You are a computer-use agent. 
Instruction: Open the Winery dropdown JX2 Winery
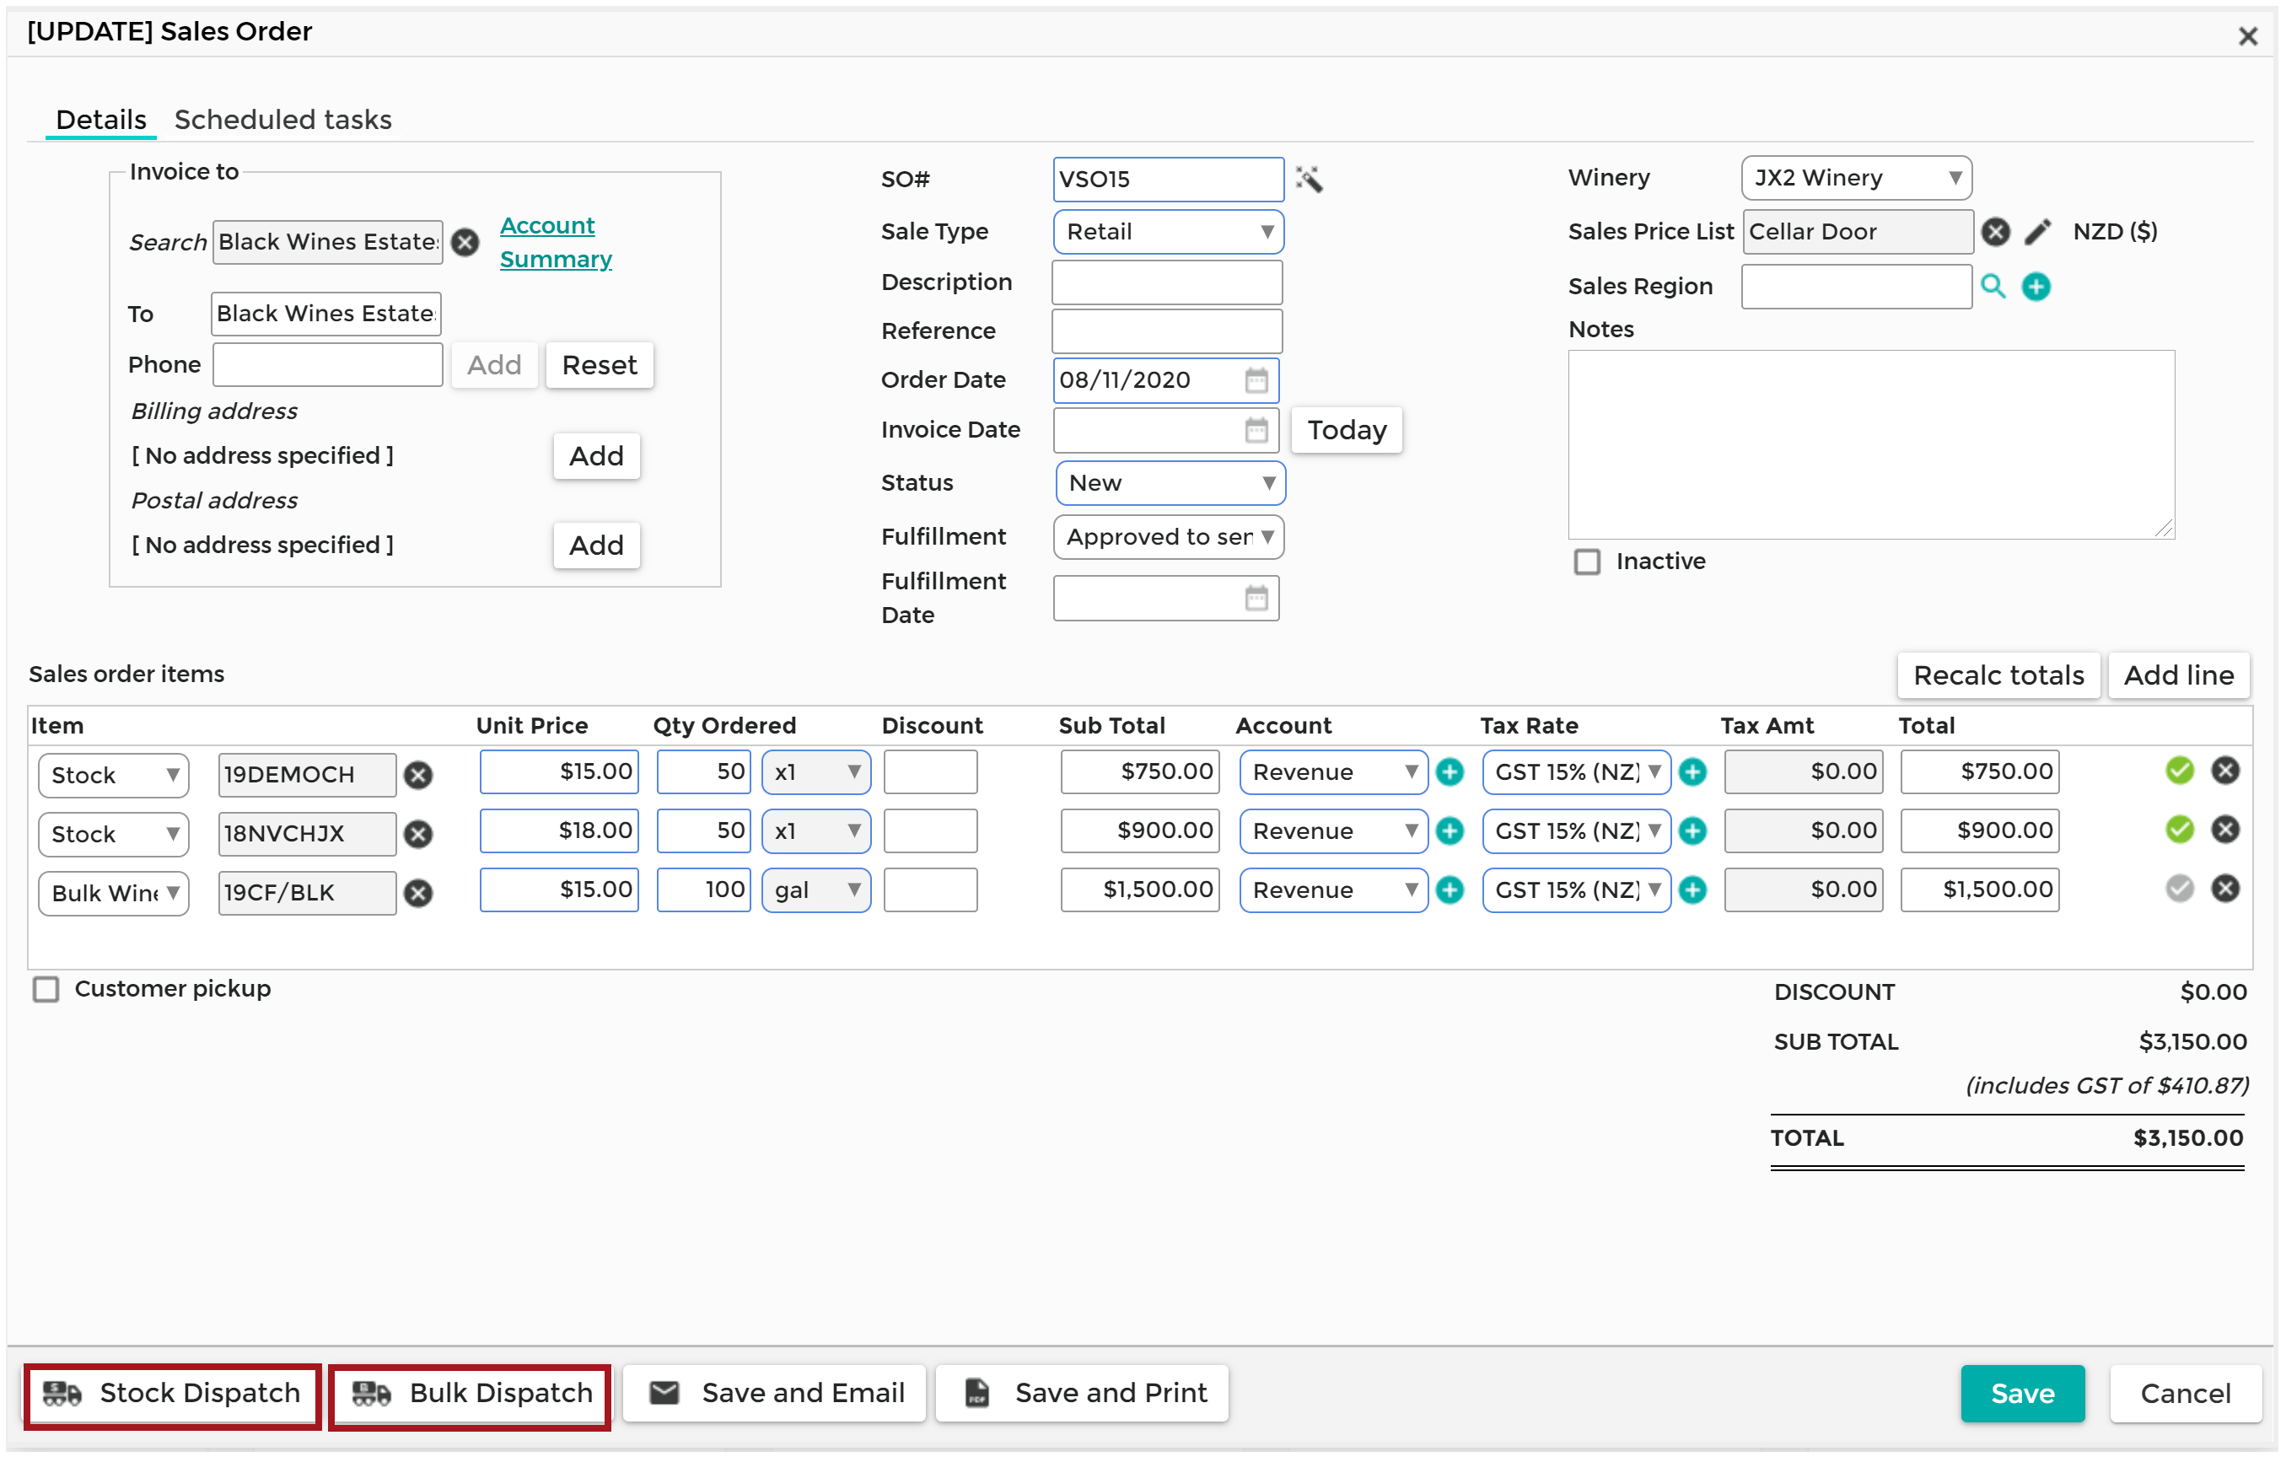coord(1856,178)
